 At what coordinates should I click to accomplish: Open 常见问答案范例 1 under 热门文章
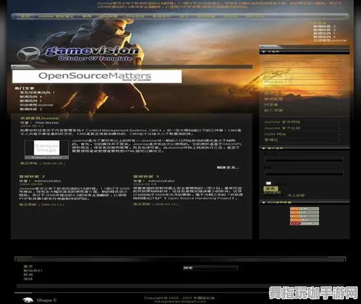click(38, 93)
